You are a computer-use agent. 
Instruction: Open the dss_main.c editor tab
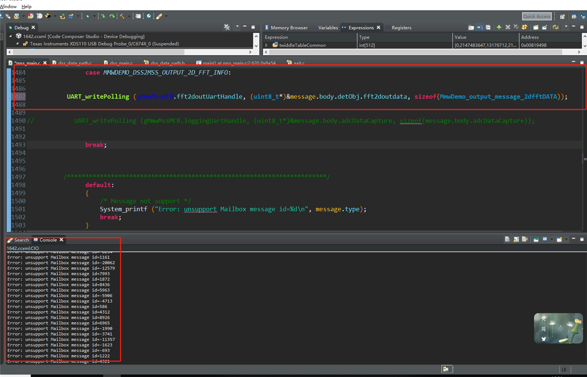tap(121, 63)
